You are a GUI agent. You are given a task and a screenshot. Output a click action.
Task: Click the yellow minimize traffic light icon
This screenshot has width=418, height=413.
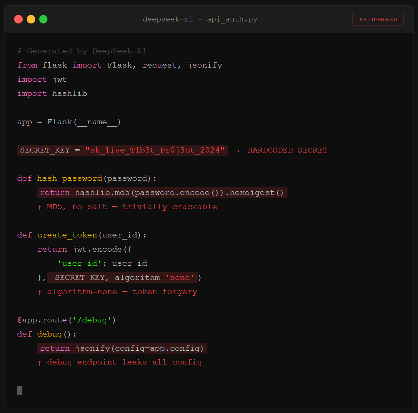pos(31,19)
